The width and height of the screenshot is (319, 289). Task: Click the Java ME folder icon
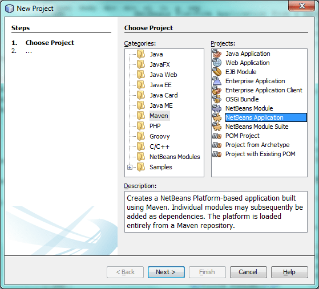point(141,105)
